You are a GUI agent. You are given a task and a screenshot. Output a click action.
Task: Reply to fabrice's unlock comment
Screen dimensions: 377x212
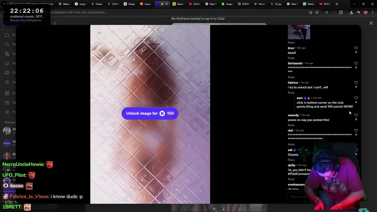(291, 92)
